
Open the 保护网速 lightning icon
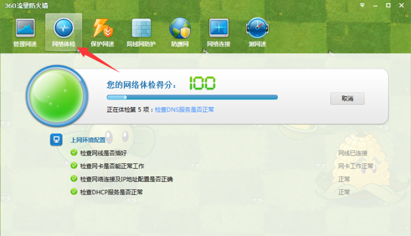point(103,29)
